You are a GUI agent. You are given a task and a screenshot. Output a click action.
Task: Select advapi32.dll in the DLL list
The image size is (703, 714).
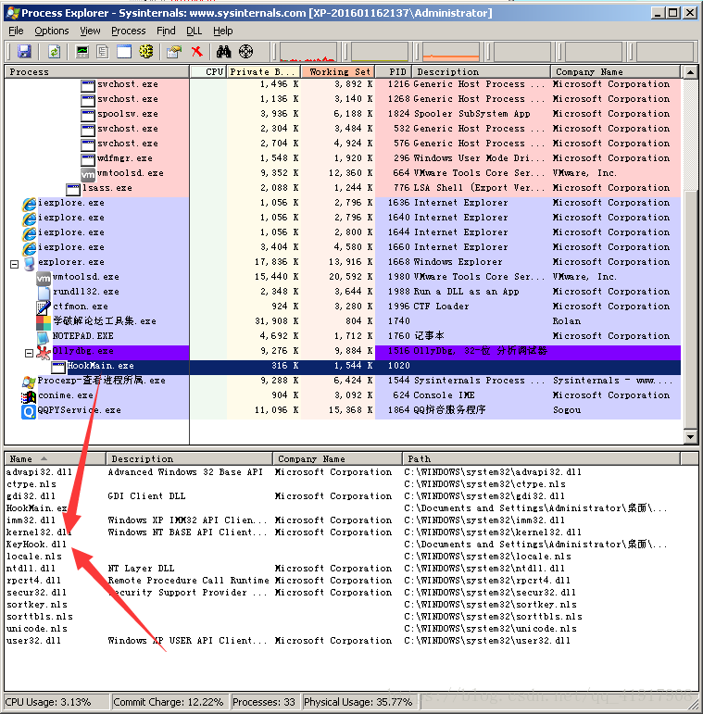(39, 471)
